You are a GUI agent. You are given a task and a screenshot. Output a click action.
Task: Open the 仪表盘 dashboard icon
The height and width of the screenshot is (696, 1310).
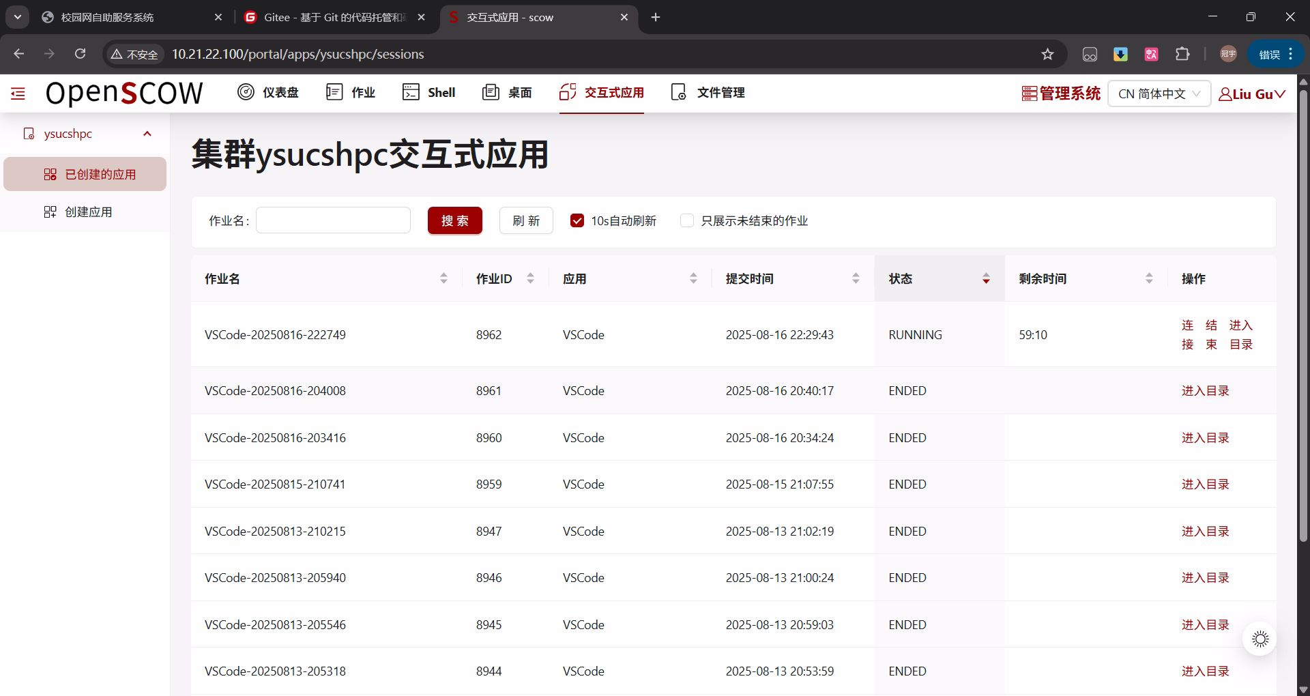[x=246, y=92]
